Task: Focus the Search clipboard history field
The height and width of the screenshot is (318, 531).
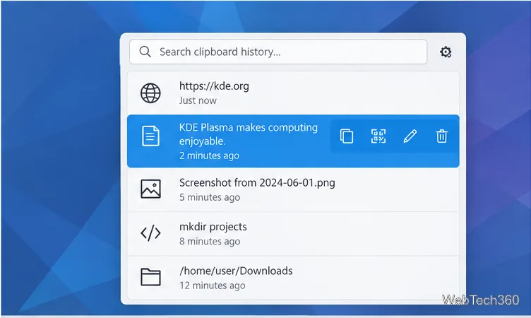Action: (x=278, y=52)
